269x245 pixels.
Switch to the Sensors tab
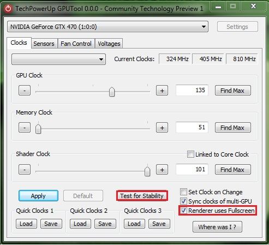coord(44,44)
